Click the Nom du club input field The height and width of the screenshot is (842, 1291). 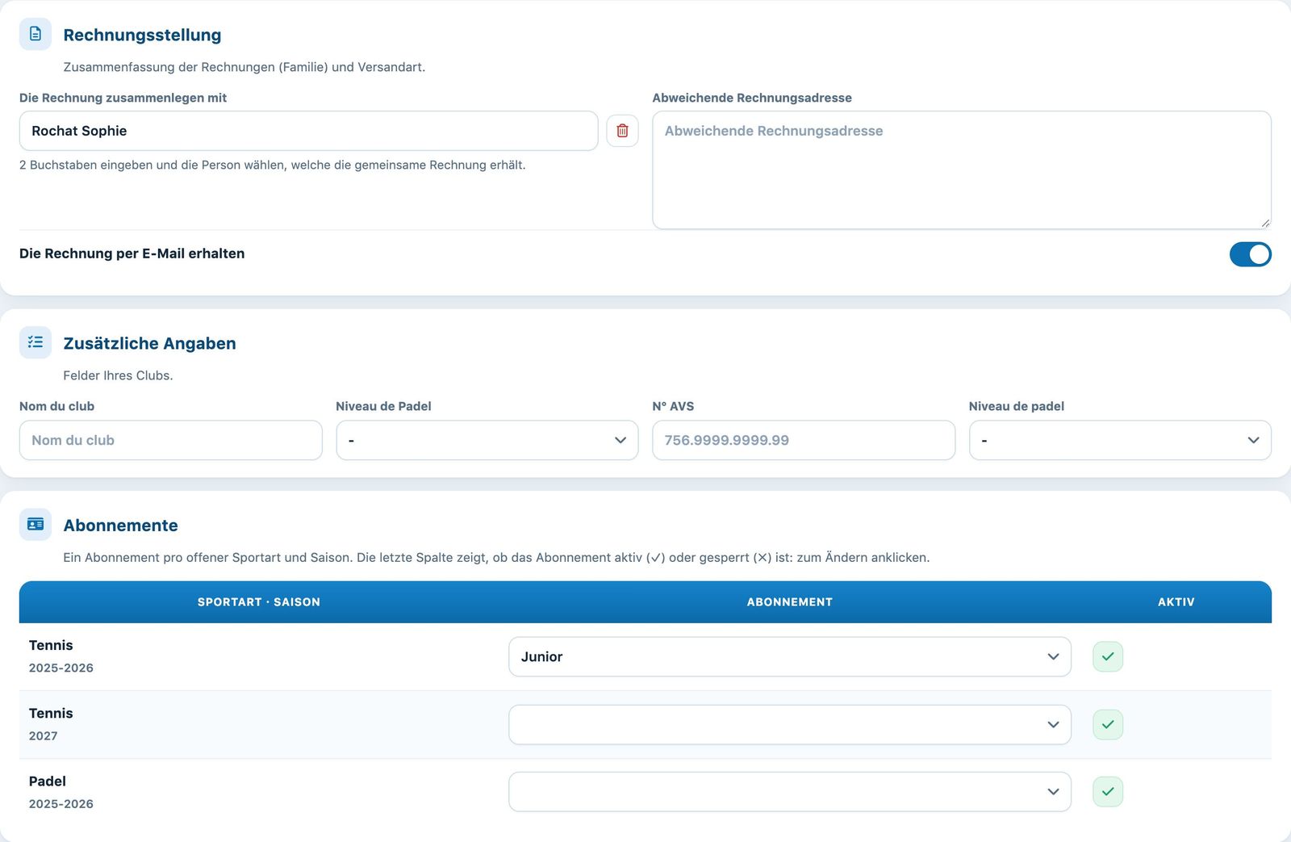point(171,440)
